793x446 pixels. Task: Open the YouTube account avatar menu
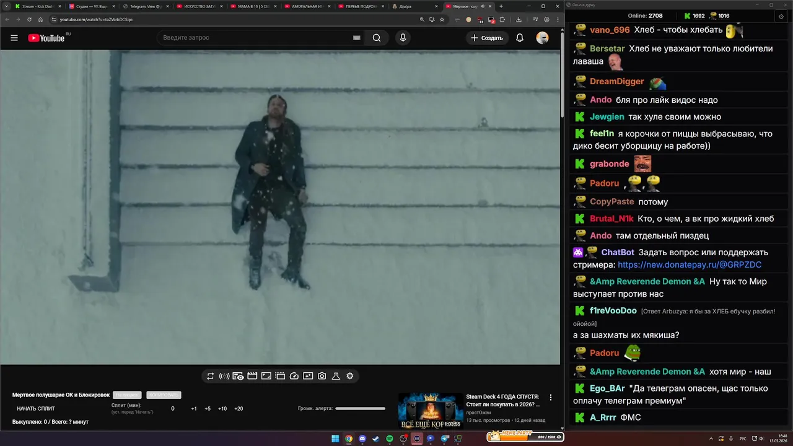click(542, 38)
